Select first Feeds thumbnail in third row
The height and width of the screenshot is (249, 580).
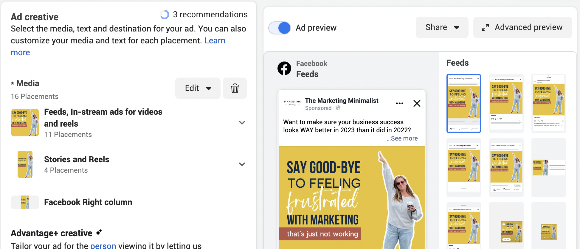pyautogui.click(x=464, y=226)
